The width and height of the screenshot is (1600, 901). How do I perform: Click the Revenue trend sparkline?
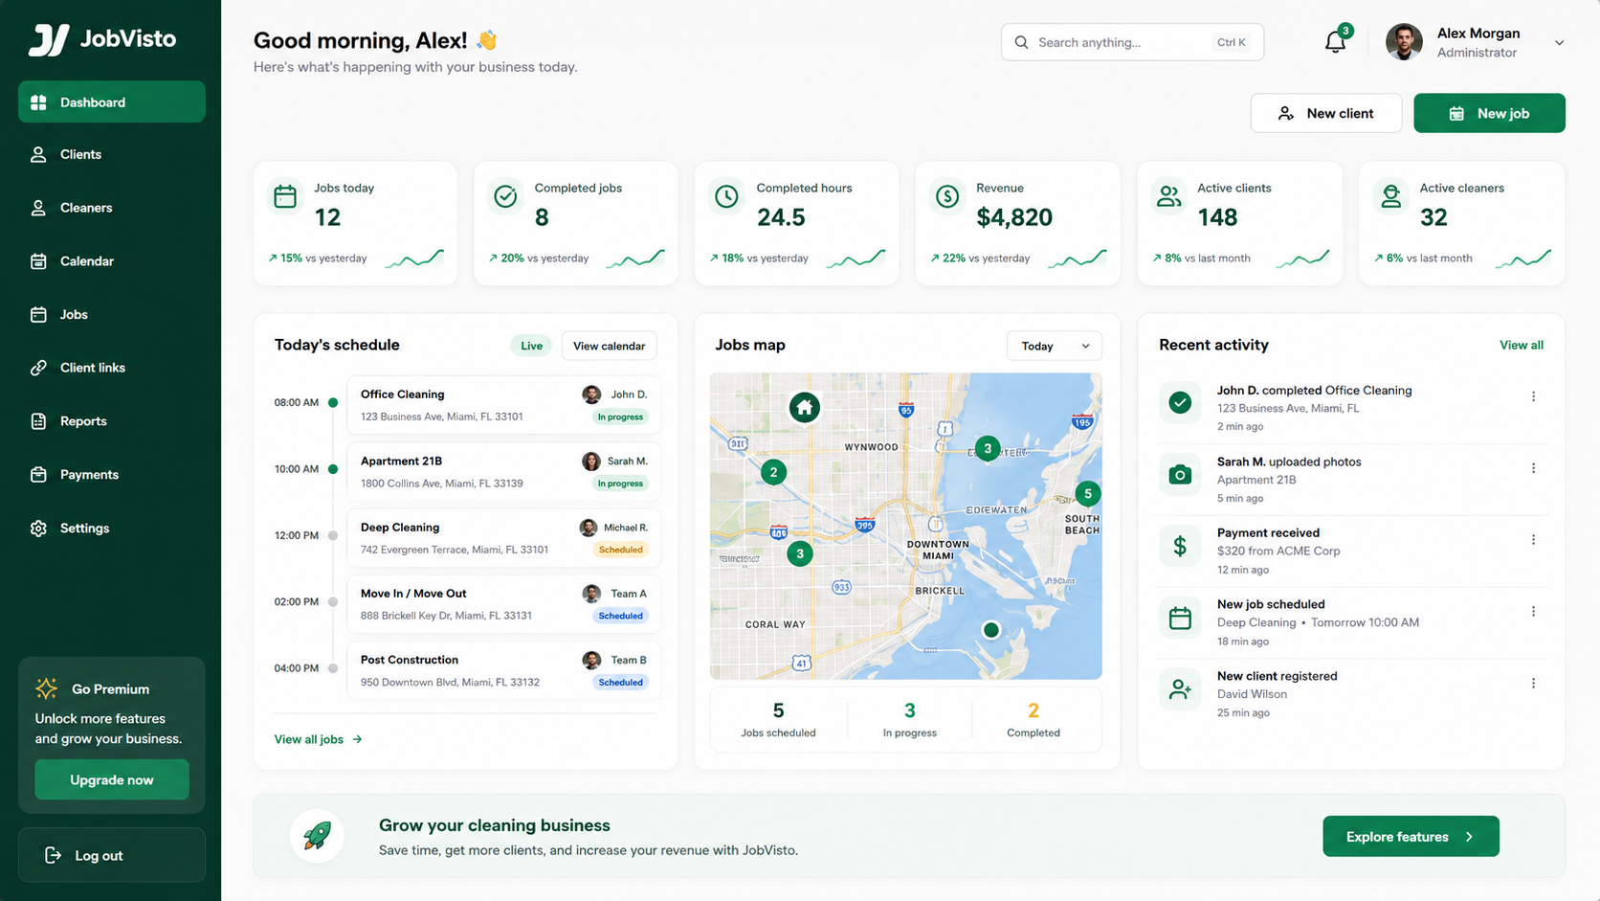[x=1077, y=259]
